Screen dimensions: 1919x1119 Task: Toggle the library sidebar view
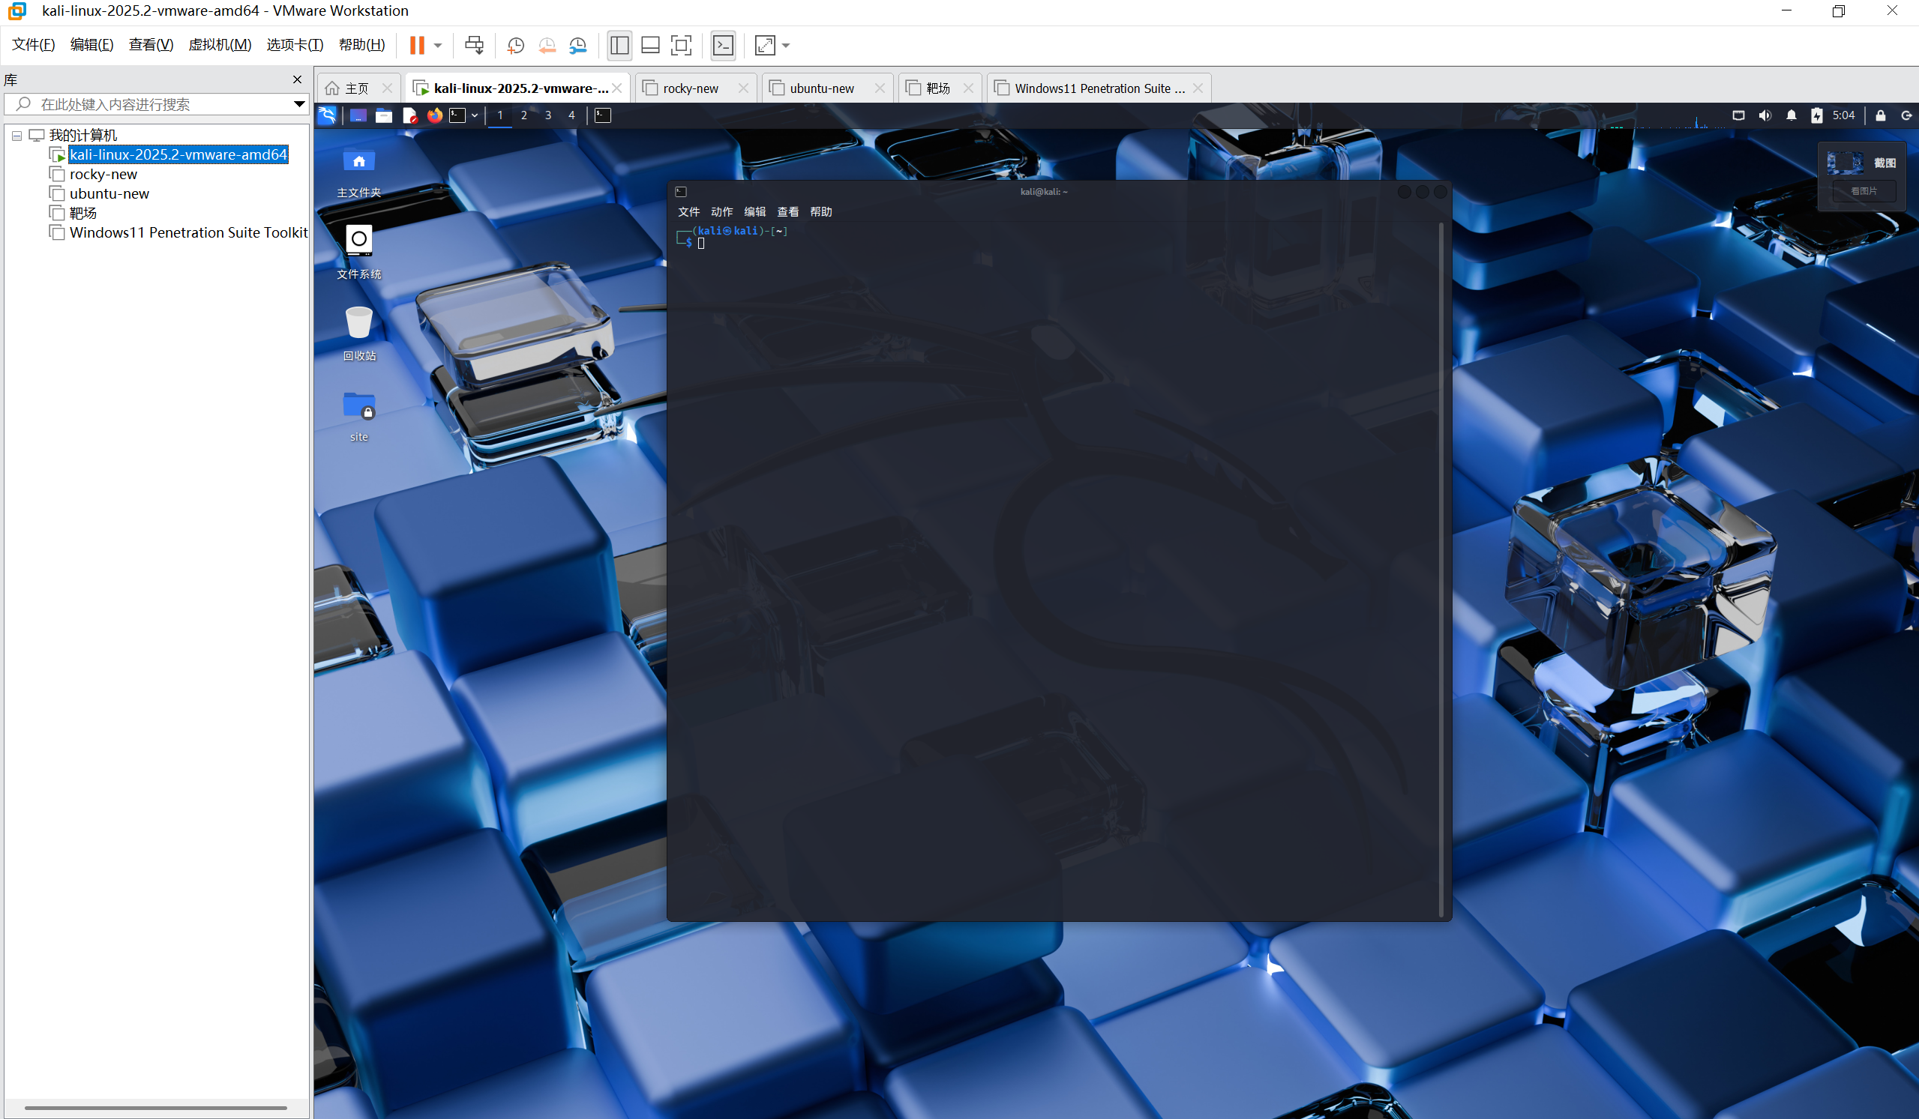tap(619, 46)
